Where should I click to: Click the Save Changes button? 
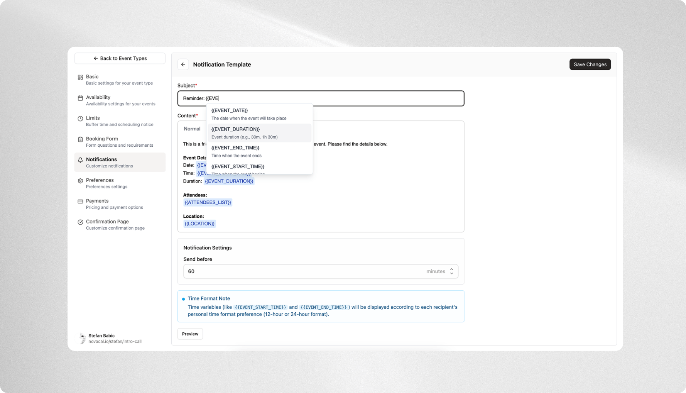click(x=590, y=64)
